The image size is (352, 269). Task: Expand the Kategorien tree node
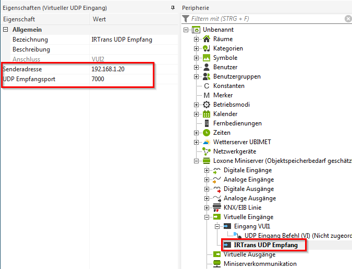point(197,48)
